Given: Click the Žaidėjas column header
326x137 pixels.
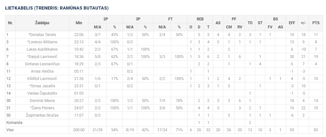Looking at the screenshot, I should [42, 23].
